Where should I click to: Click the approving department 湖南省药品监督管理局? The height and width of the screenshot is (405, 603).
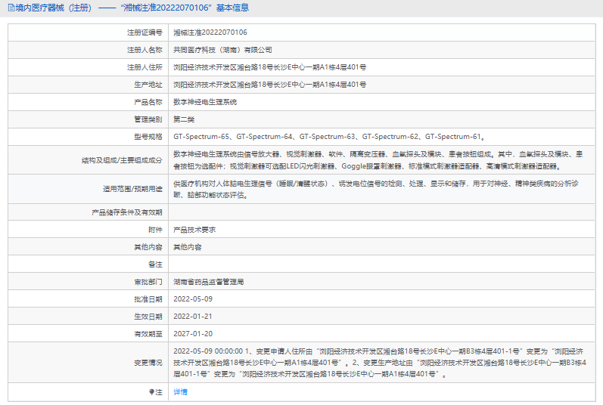point(208,282)
